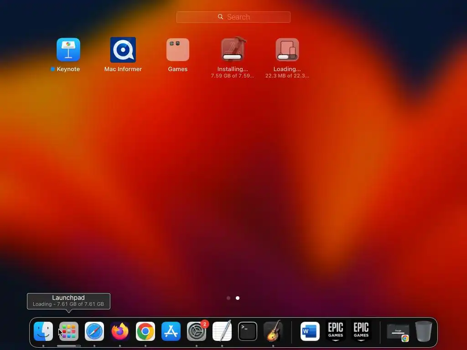Open App Store from the Dock

pyautogui.click(x=171, y=331)
